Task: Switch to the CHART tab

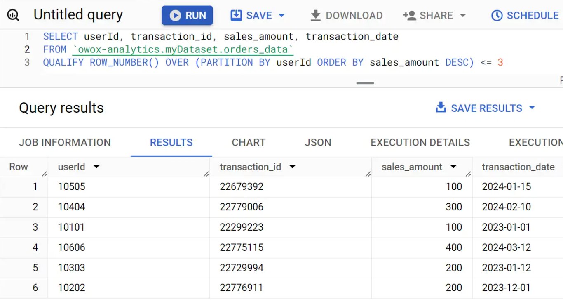Action: [x=249, y=142]
